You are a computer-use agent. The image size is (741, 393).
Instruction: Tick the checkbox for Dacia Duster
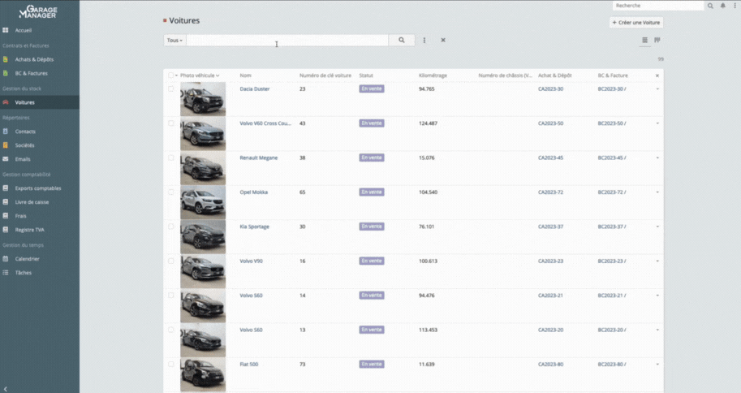click(x=171, y=89)
